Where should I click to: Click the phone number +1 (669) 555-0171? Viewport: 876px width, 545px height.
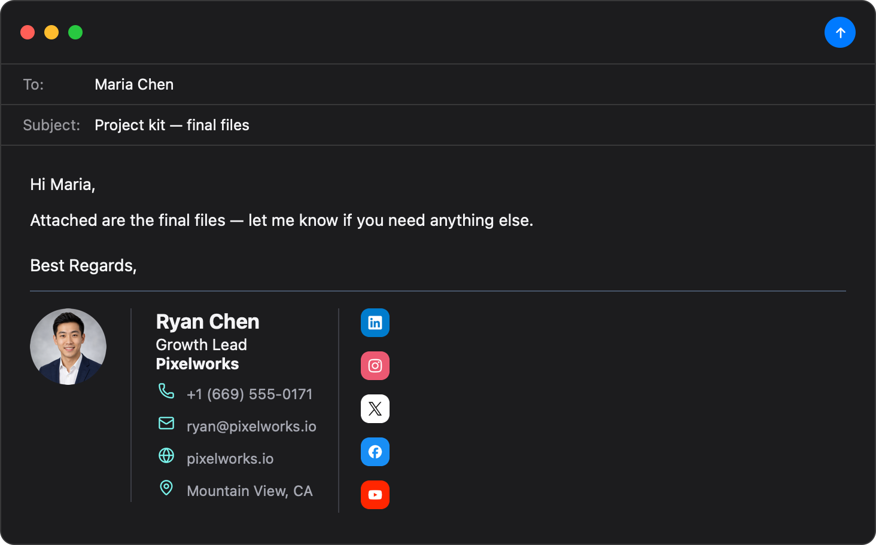click(250, 394)
